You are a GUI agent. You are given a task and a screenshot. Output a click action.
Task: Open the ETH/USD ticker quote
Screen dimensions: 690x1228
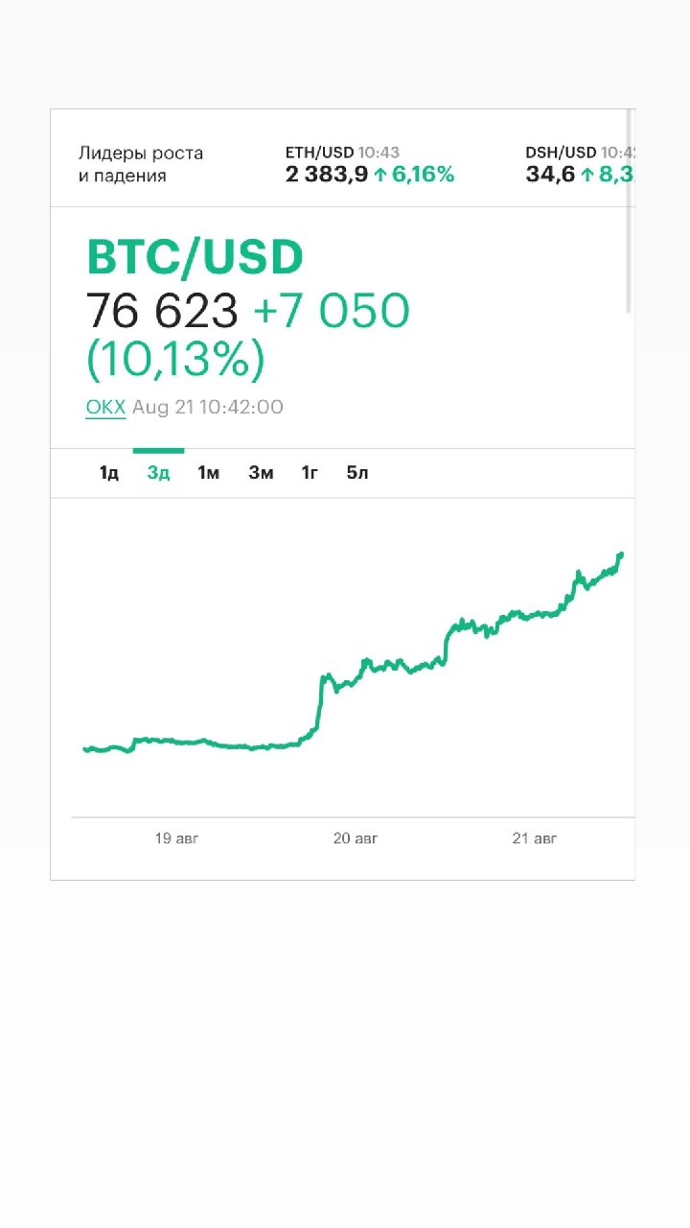click(x=370, y=164)
